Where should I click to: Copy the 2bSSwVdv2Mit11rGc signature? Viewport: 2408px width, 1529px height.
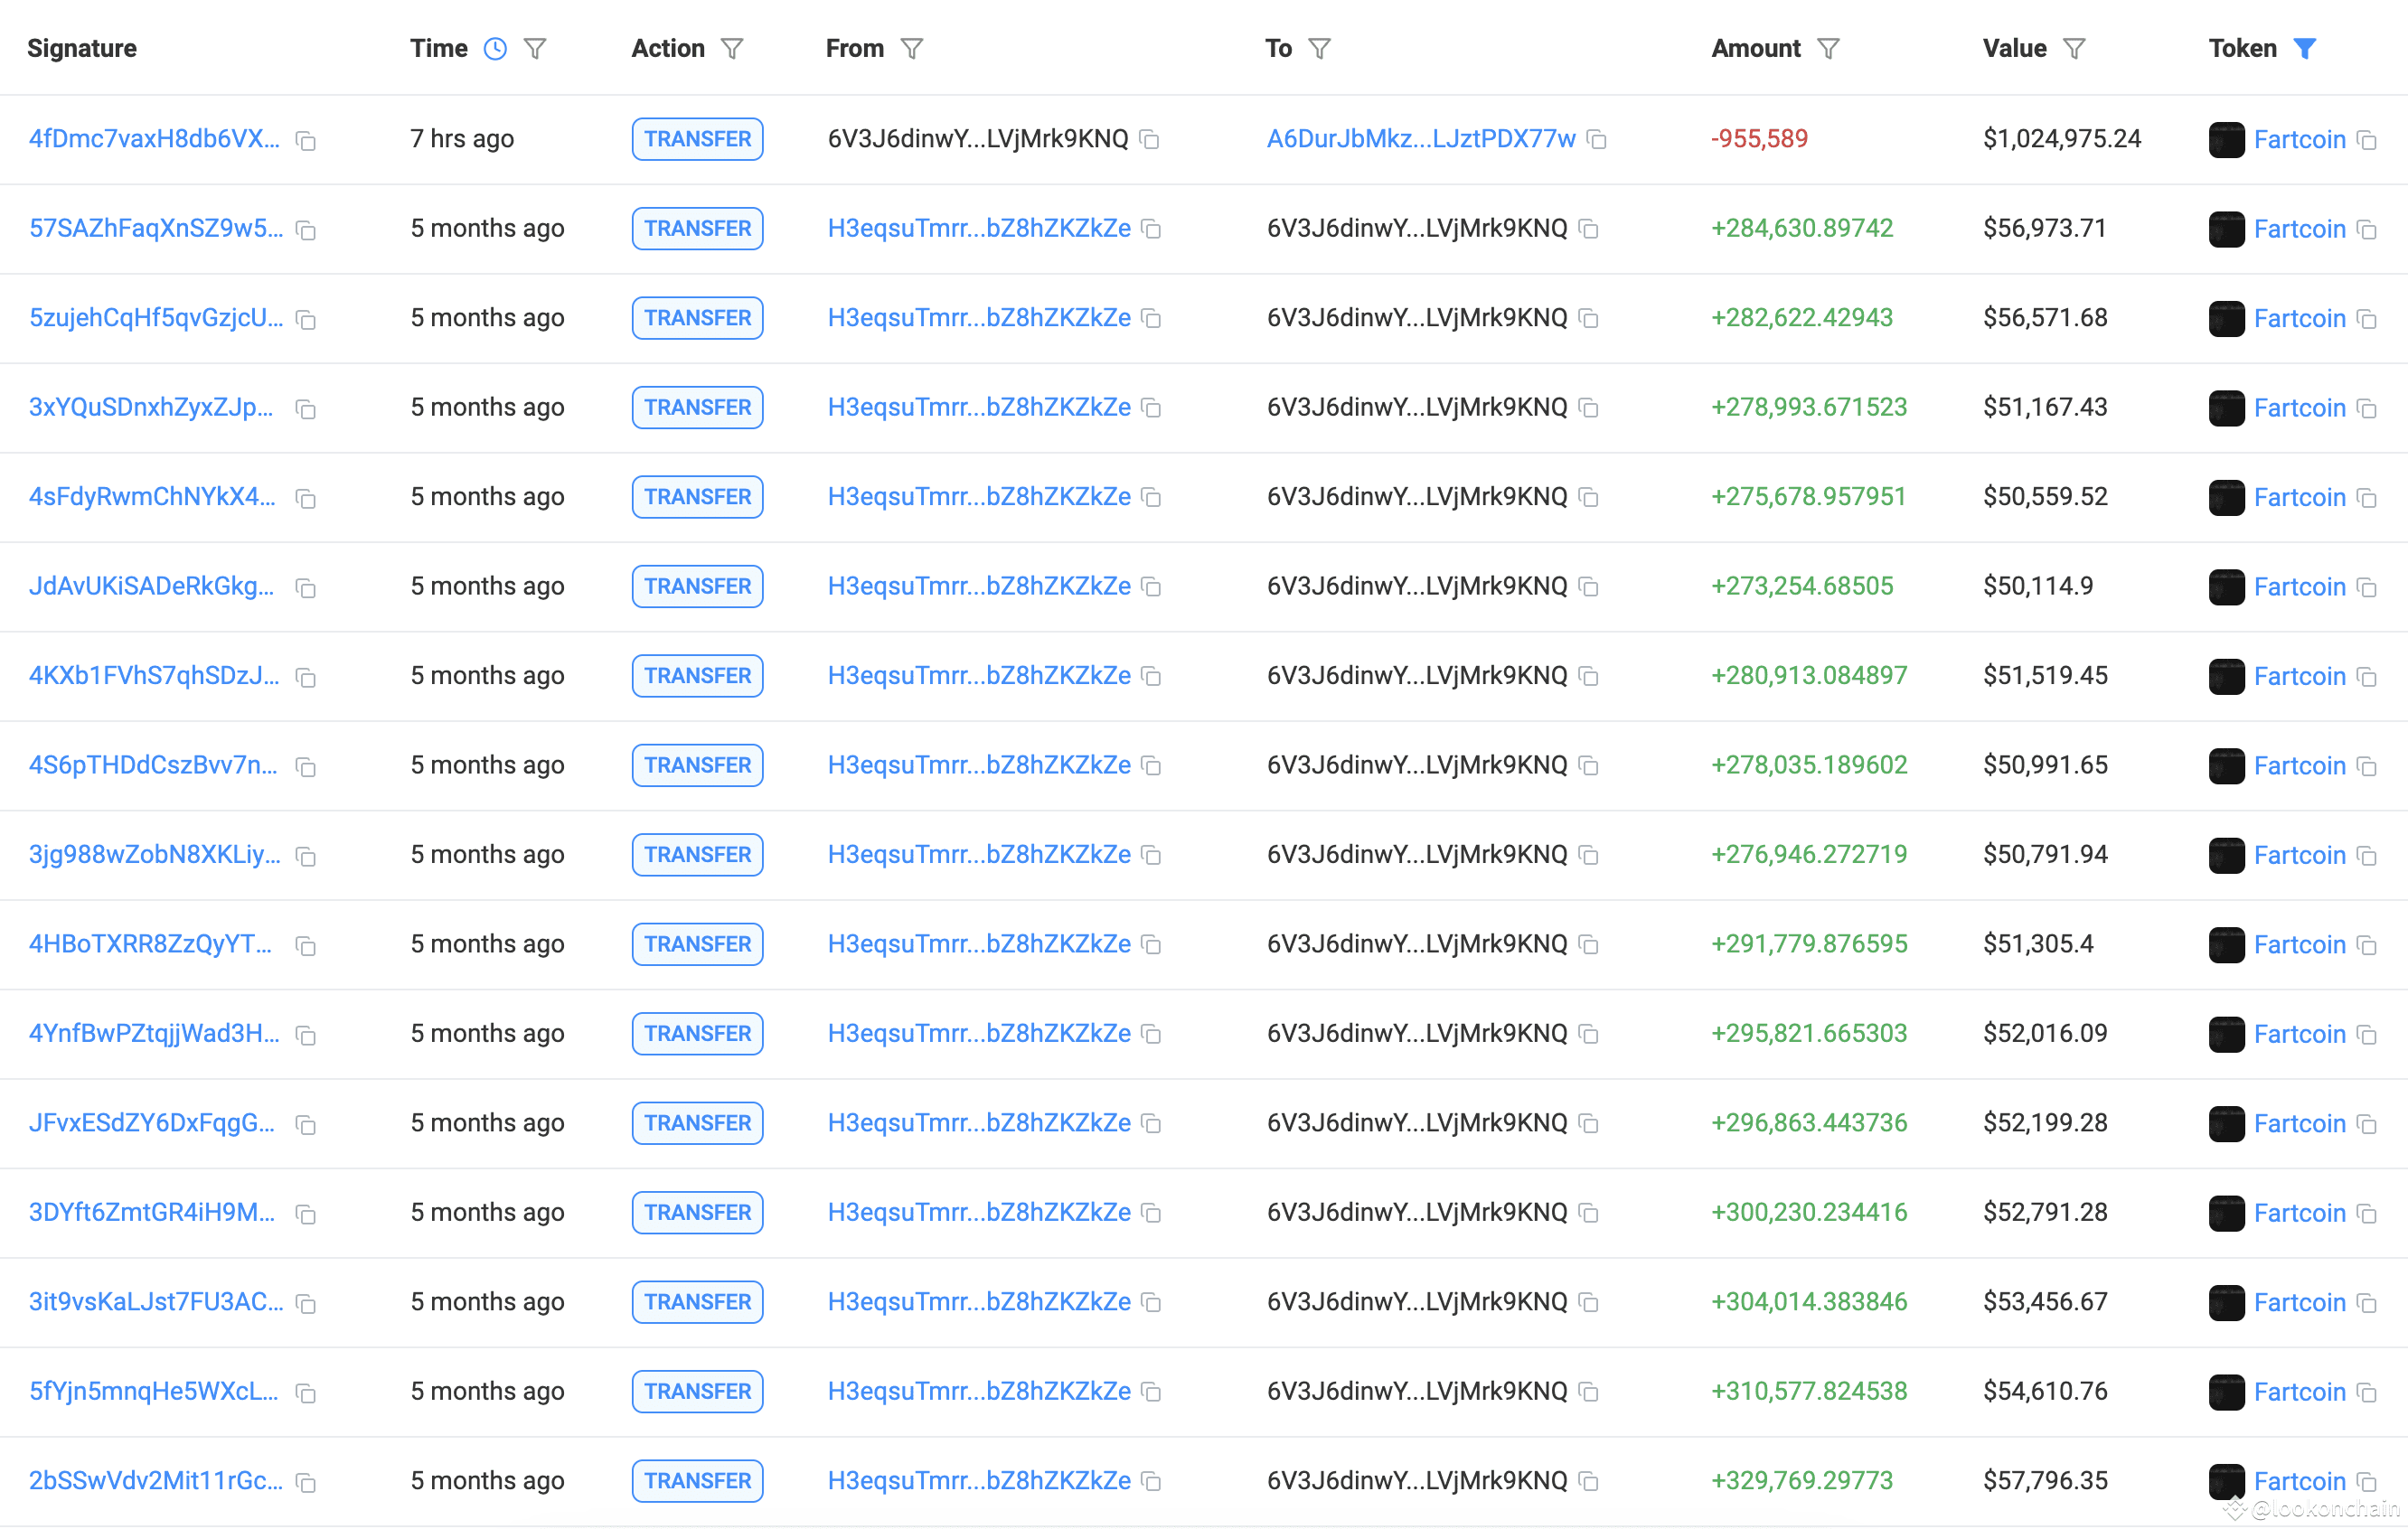pos(306,1482)
